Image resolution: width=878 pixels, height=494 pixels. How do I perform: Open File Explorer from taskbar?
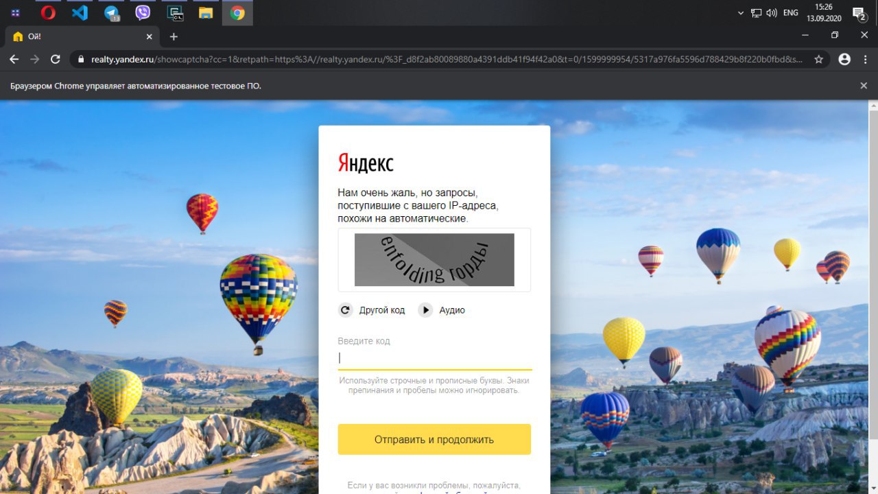tap(206, 12)
